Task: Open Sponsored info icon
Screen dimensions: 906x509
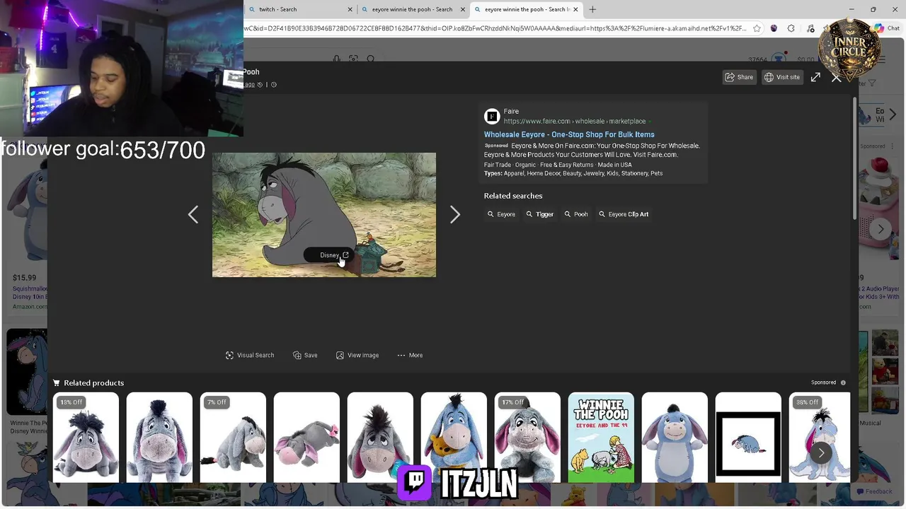Action: pyautogui.click(x=843, y=382)
